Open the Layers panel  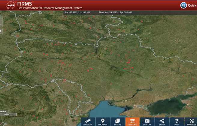pyautogui.click(x=117, y=122)
